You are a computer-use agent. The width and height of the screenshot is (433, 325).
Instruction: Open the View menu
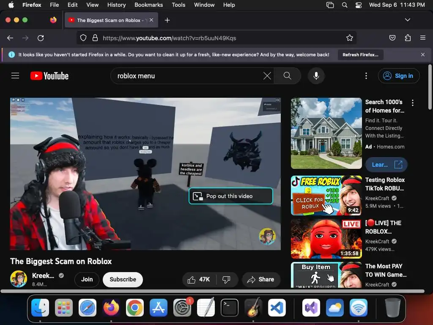tap(92, 5)
